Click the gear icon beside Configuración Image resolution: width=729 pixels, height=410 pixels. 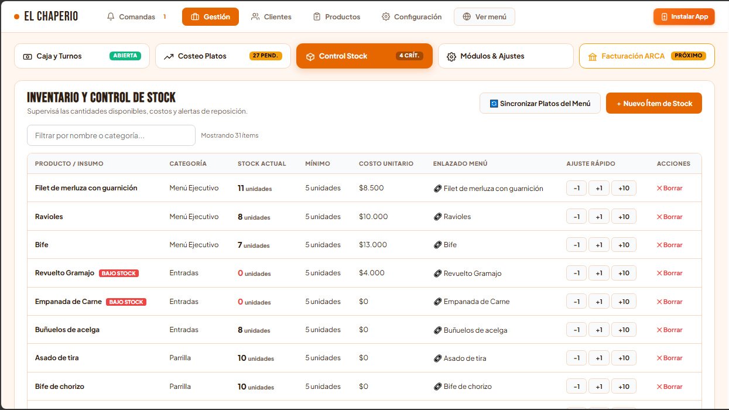click(x=386, y=17)
